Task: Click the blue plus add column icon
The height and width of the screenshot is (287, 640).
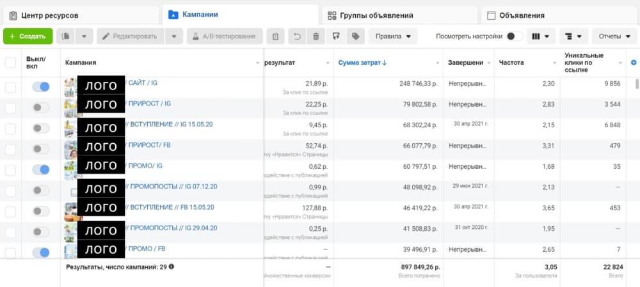Action: coord(634,63)
